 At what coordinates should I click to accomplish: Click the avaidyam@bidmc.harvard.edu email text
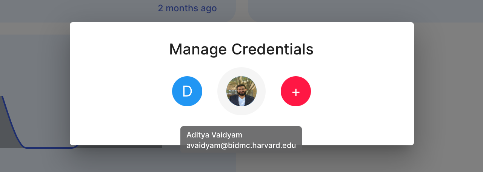[x=241, y=145]
